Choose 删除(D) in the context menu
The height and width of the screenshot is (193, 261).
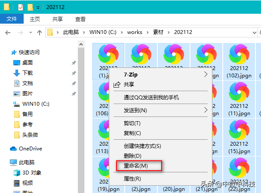point(161,156)
